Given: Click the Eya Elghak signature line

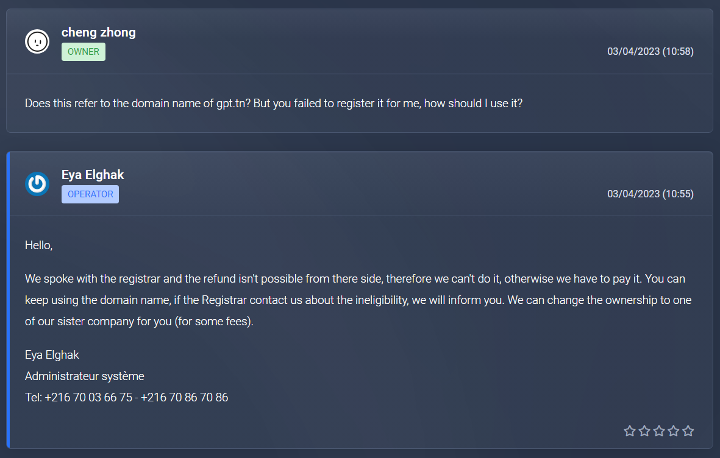Looking at the screenshot, I should [52, 354].
